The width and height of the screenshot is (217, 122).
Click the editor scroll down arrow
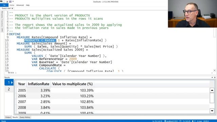tap(215, 70)
